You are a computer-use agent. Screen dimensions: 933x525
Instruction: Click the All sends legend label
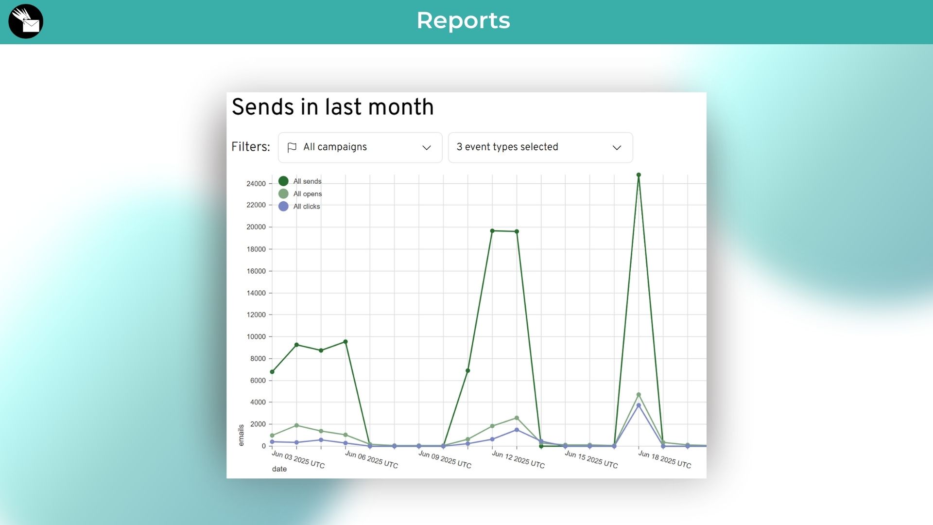pos(307,181)
